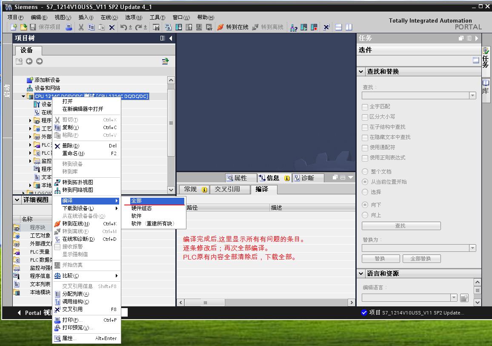This screenshot has width=492, height=346.
Task: Click the Portal 视图 link
Action: tap(34, 313)
